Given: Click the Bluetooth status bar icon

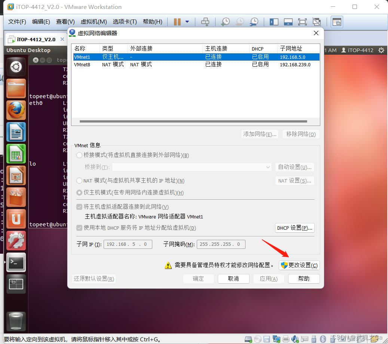Looking at the screenshot, I should click(x=323, y=339).
